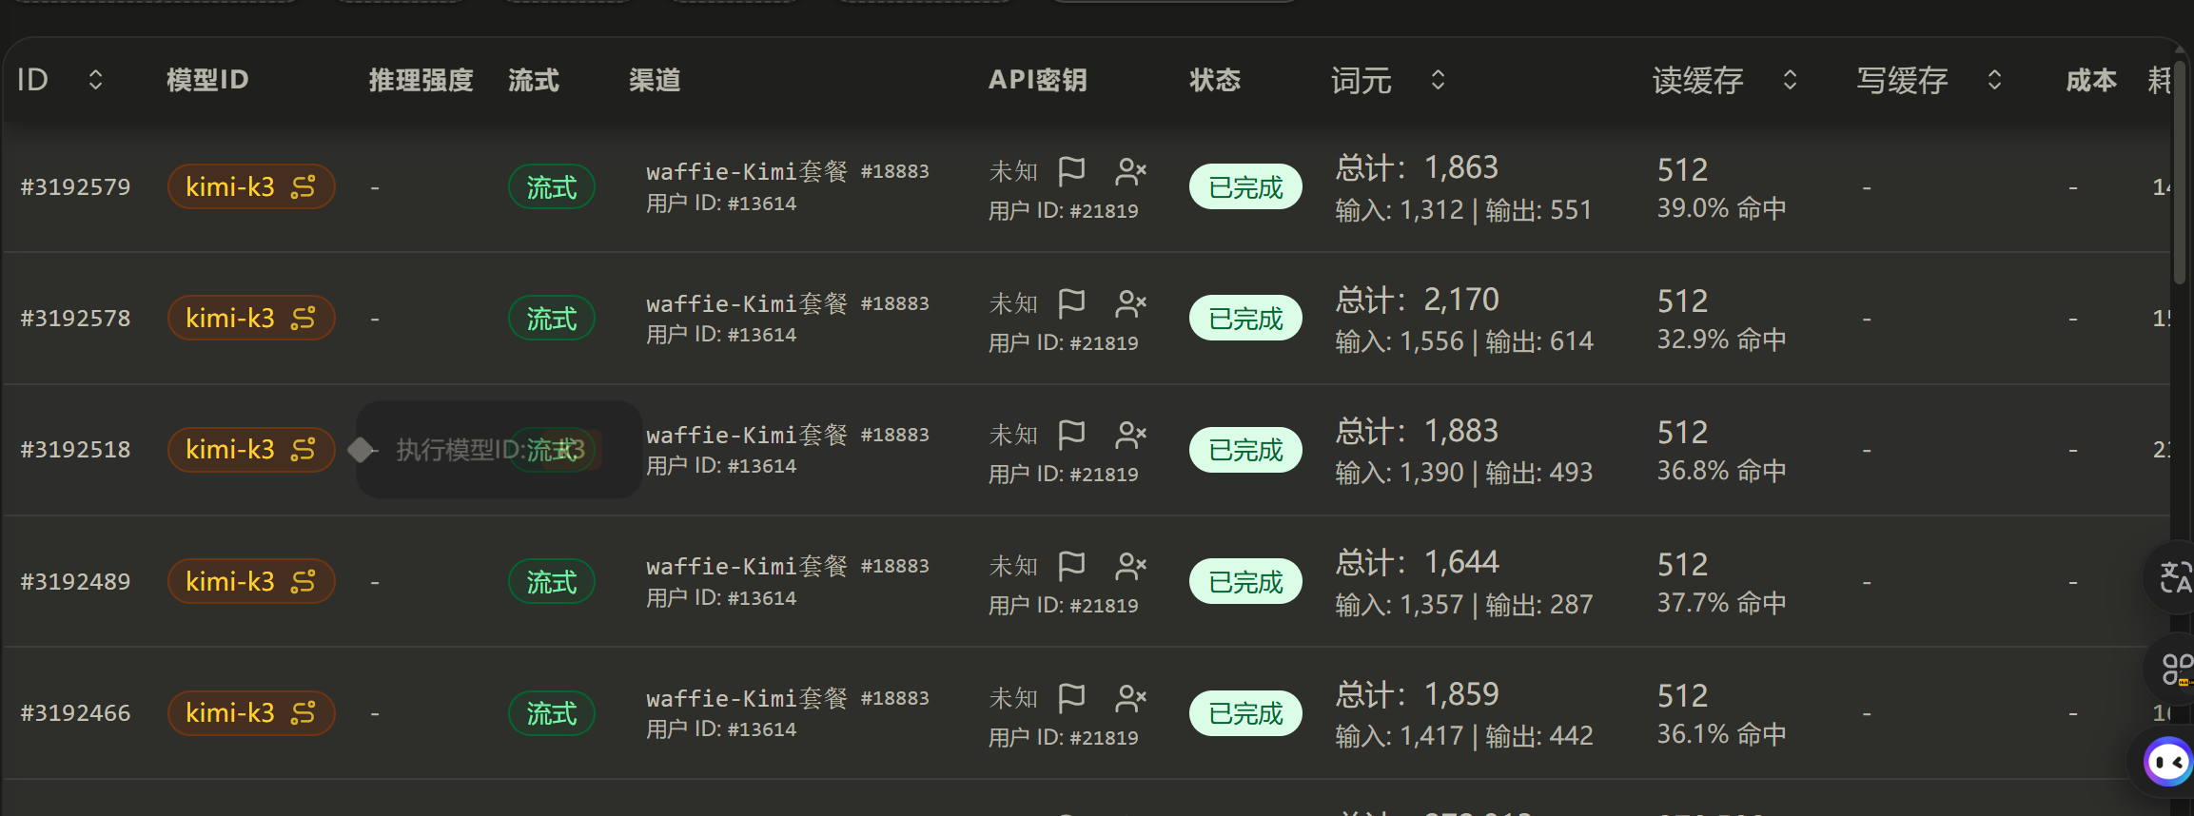Select the kimi-k3 badge in row #3192518

click(x=251, y=450)
